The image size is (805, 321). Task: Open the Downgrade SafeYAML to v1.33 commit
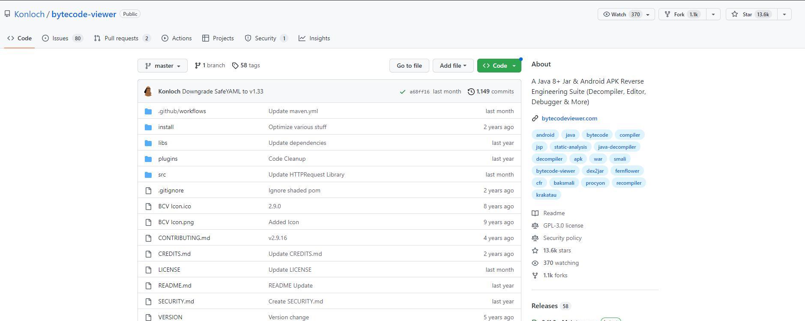[x=223, y=92]
